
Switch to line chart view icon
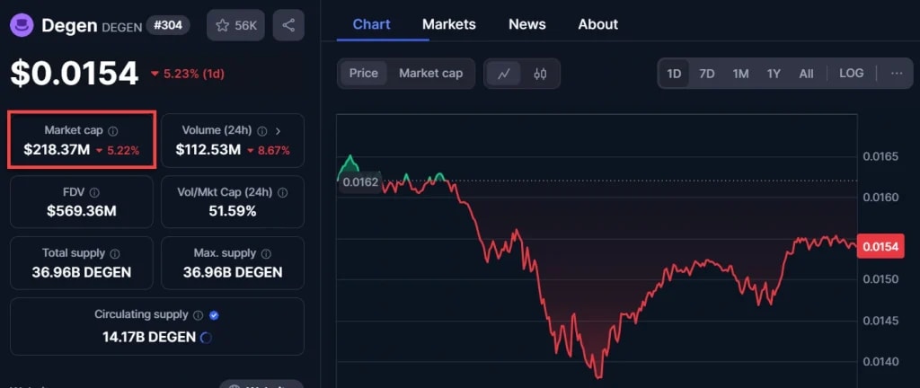(x=504, y=74)
